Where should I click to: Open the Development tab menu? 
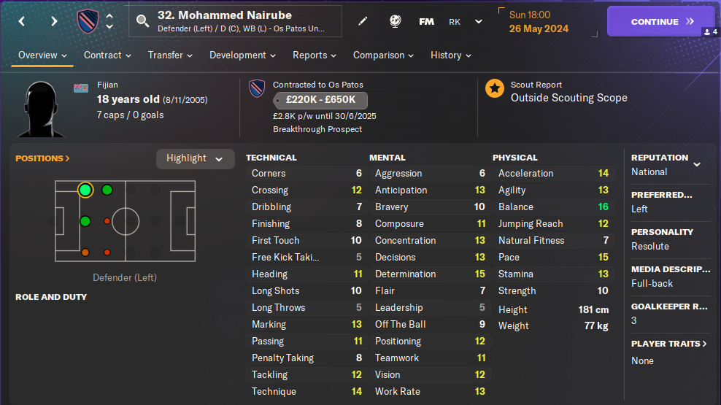[x=242, y=55]
